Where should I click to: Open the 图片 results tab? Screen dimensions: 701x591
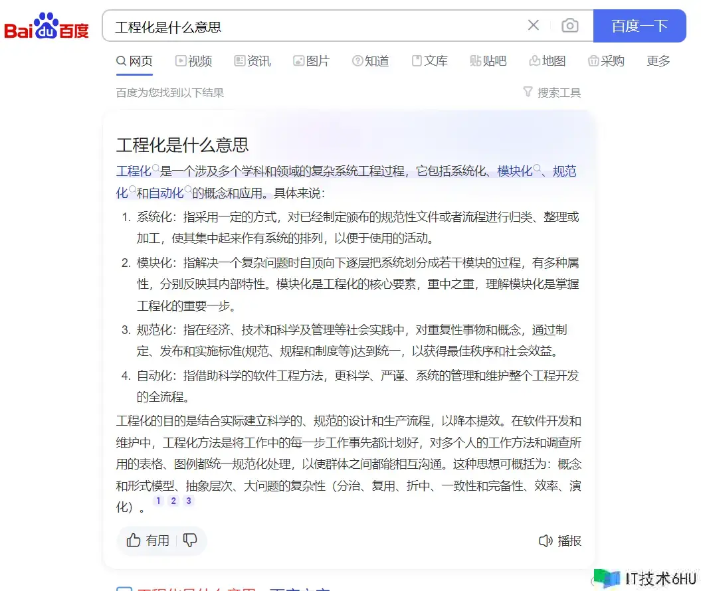[311, 61]
